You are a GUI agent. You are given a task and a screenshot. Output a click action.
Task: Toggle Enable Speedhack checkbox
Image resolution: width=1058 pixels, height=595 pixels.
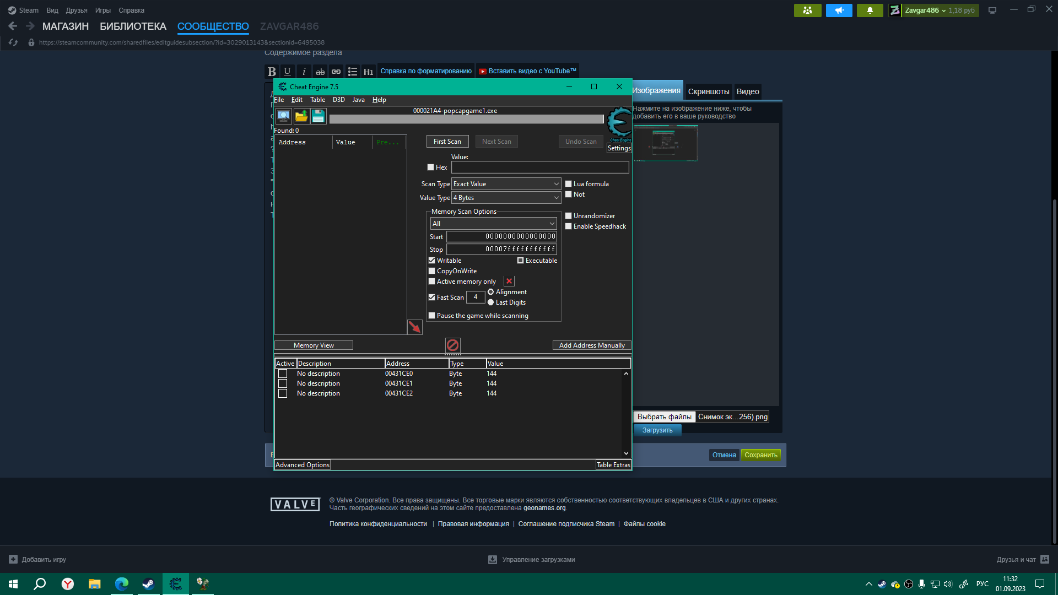click(x=569, y=226)
